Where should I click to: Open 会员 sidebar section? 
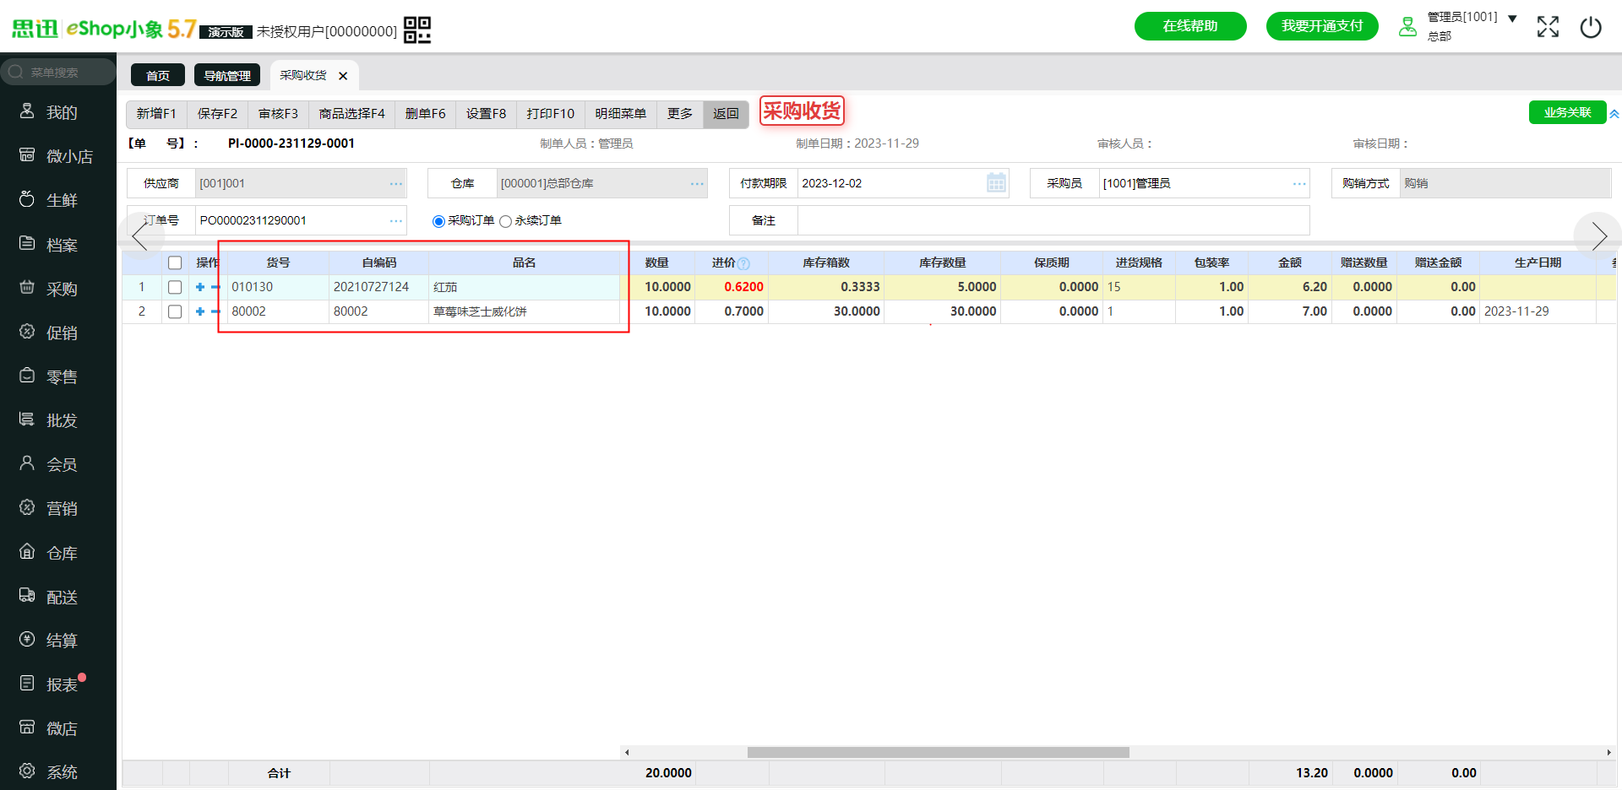click(58, 464)
